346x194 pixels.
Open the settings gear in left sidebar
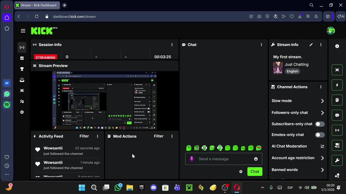pyautogui.click(x=22, y=112)
